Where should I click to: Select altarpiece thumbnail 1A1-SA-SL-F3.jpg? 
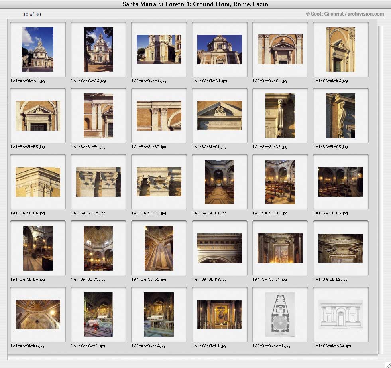[x=220, y=315]
